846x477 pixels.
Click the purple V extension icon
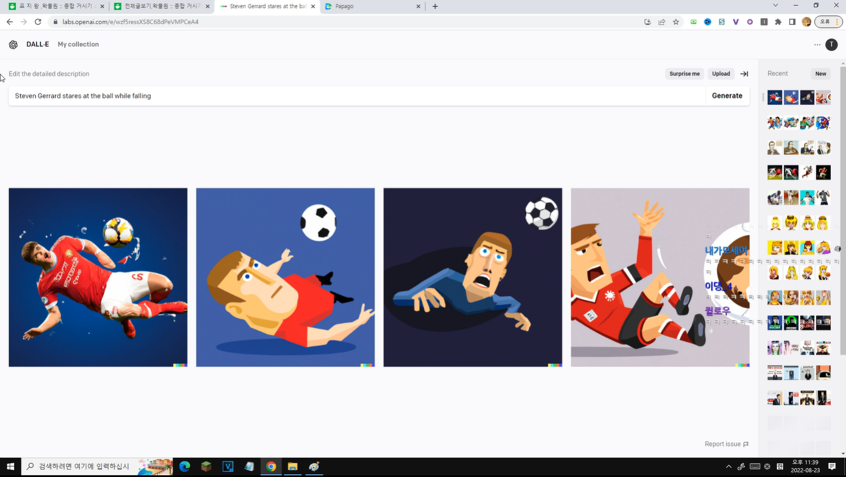pyautogui.click(x=736, y=22)
